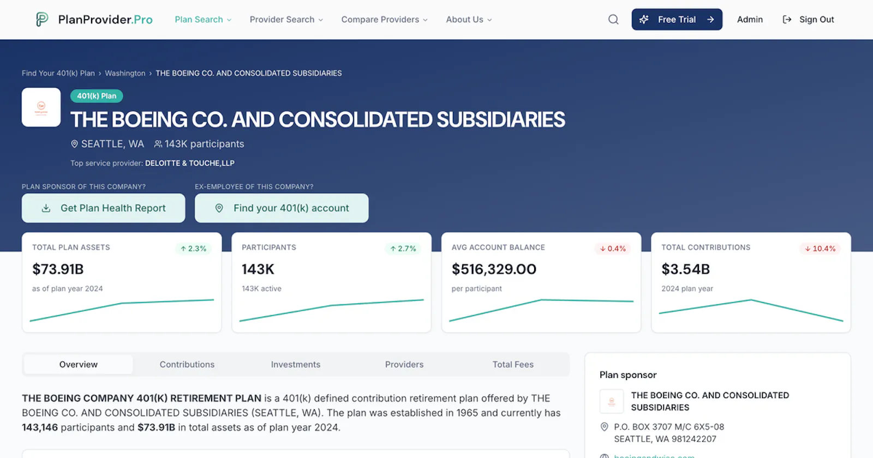This screenshot has height=458, width=873.
Task: Click the people icon beside 143K participants
Action: pyautogui.click(x=158, y=144)
